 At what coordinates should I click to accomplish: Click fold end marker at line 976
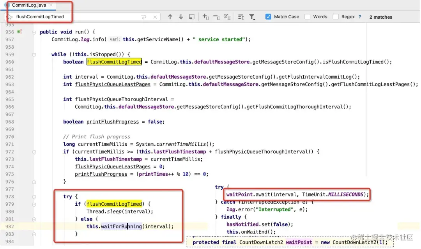34,182
